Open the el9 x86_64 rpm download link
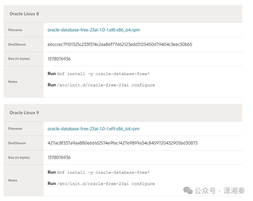This screenshot has width=253, height=201. coord(93,129)
